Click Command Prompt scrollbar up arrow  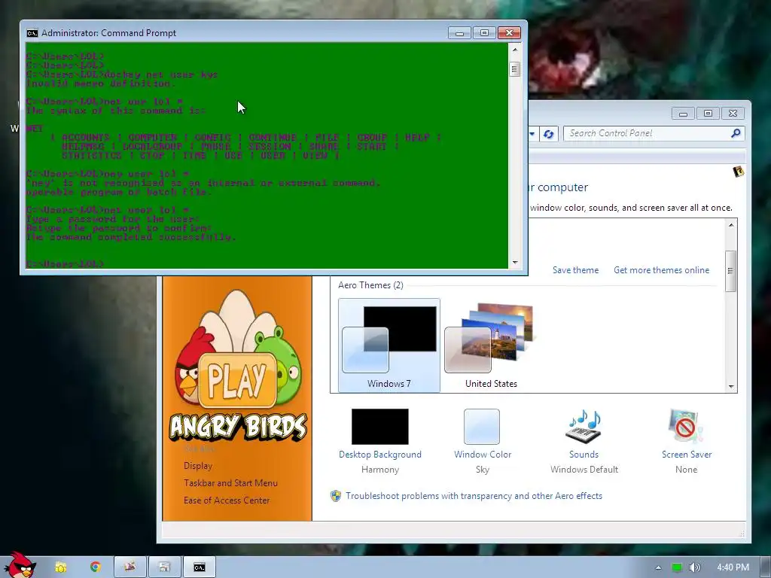(x=515, y=50)
